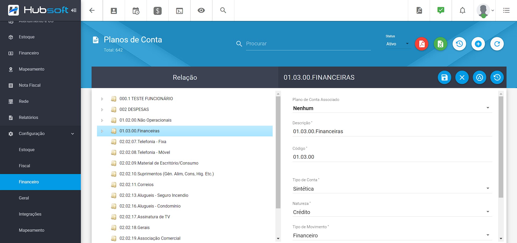Click the green check message icon
This screenshot has height=243, width=517.
(x=441, y=10)
